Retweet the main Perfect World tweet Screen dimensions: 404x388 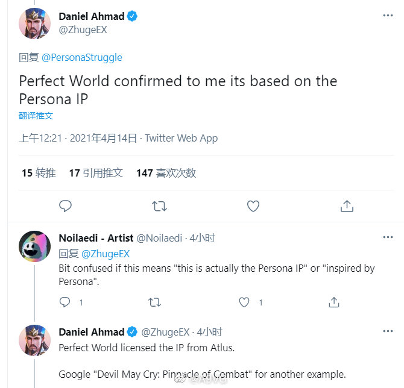coord(159,206)
